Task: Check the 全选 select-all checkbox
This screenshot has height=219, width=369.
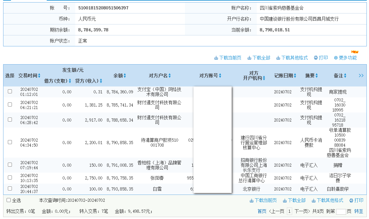Action: click(9, 200)
